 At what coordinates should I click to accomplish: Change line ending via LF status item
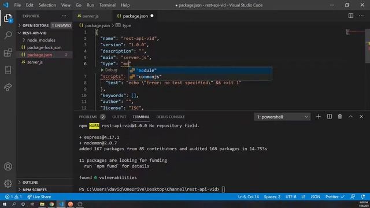pyautogui.click(x=303, y=196)
